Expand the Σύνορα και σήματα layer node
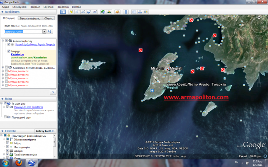The width and height of the screenshot is (268, 167). 4,139
